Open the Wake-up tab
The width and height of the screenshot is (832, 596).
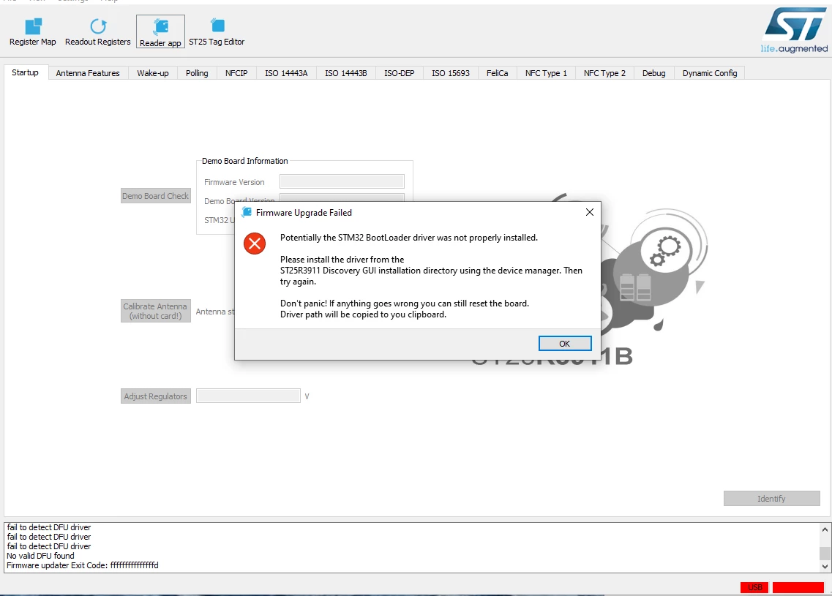click(153, 73)
